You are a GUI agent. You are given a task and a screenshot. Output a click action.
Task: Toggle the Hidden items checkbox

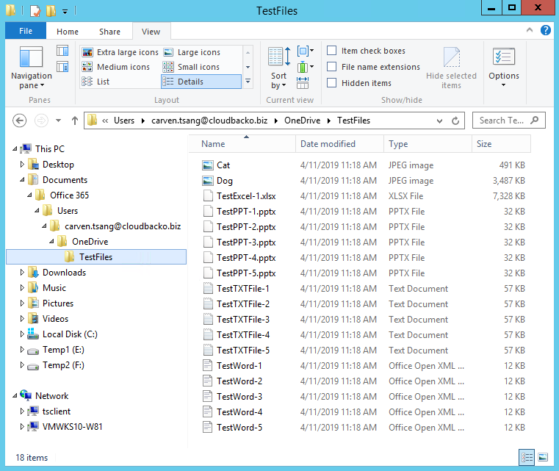tap(332, 83)
